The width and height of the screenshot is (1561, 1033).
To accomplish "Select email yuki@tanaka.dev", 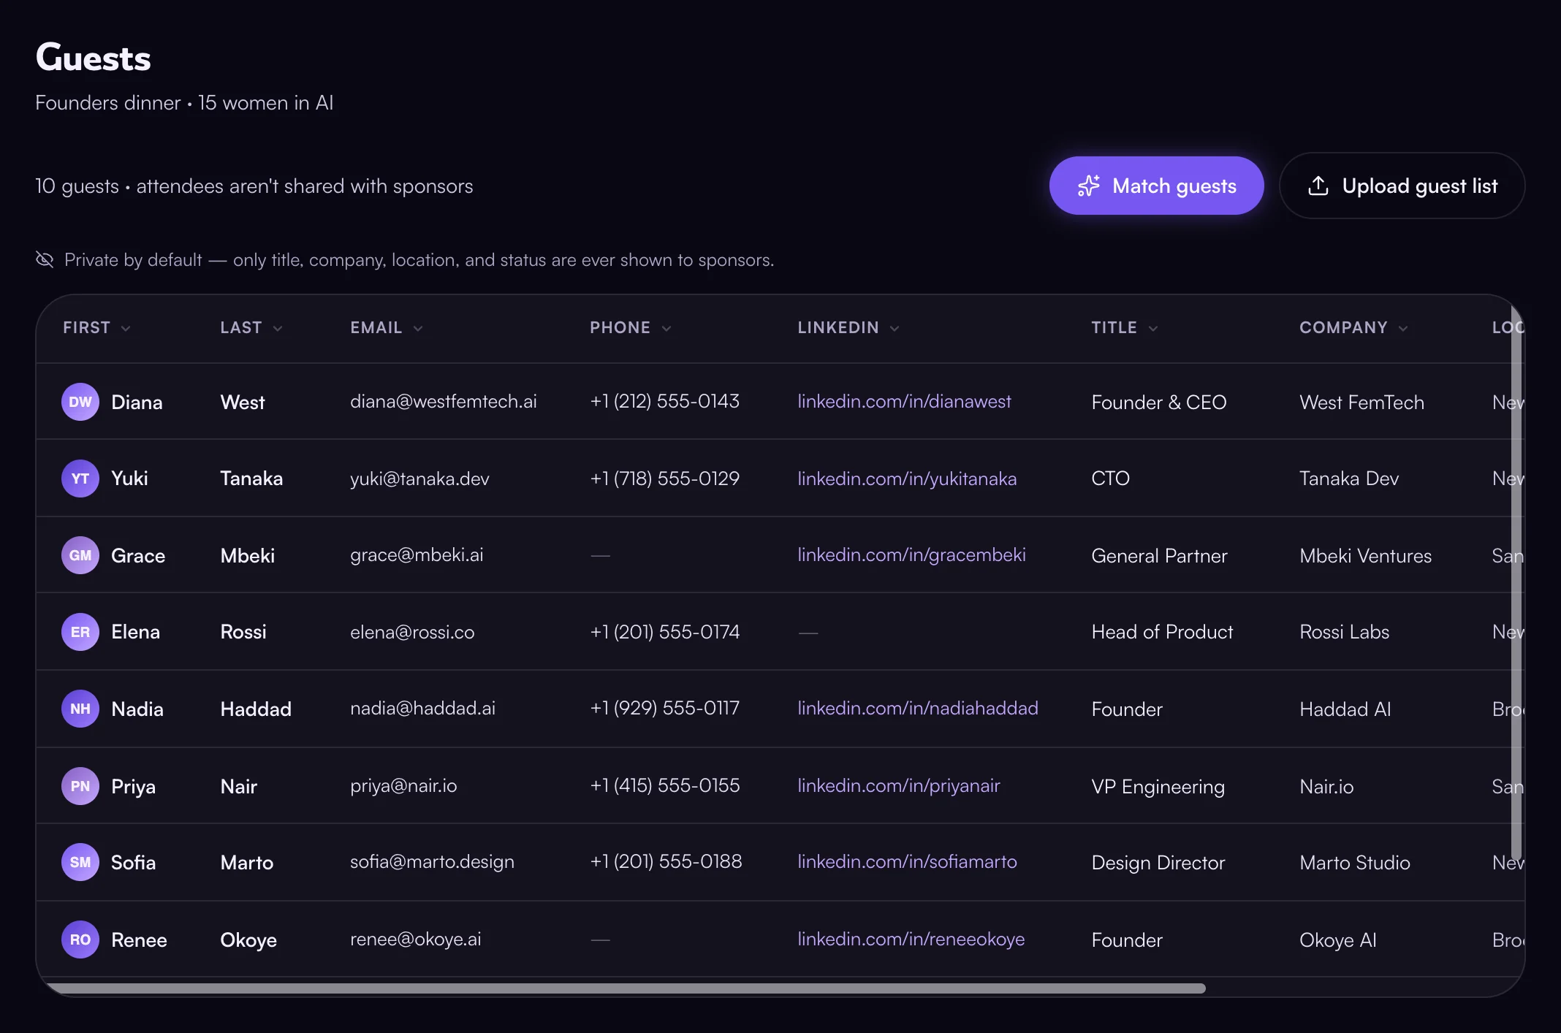I will 419,479.
